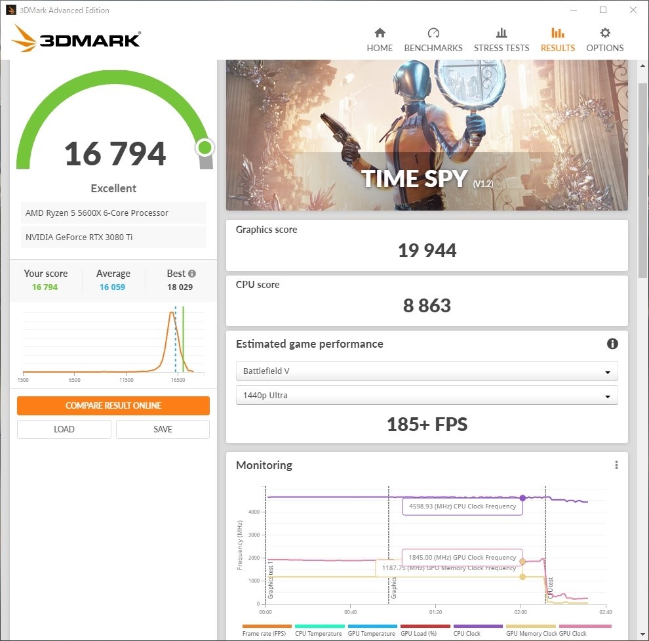The image size is (649, 641).
Task: Click scrollbar up arrow
Action: click(642, 66)
